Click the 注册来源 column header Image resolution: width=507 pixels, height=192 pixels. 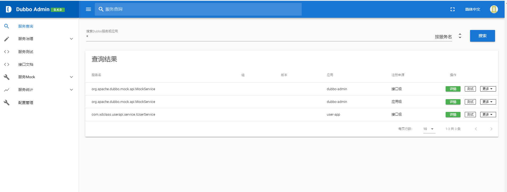pyautogui.click(x=398, y=75)
